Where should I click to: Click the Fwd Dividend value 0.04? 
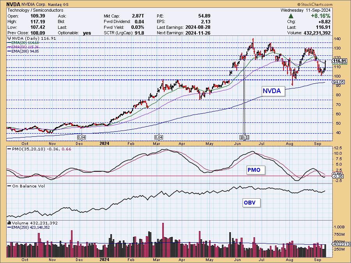click(x=139, y=21)
